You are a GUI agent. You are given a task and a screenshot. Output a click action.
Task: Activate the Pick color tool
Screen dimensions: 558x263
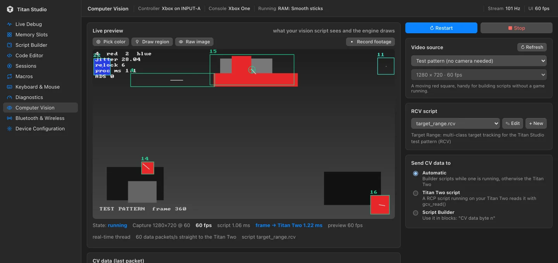point(111,42)
